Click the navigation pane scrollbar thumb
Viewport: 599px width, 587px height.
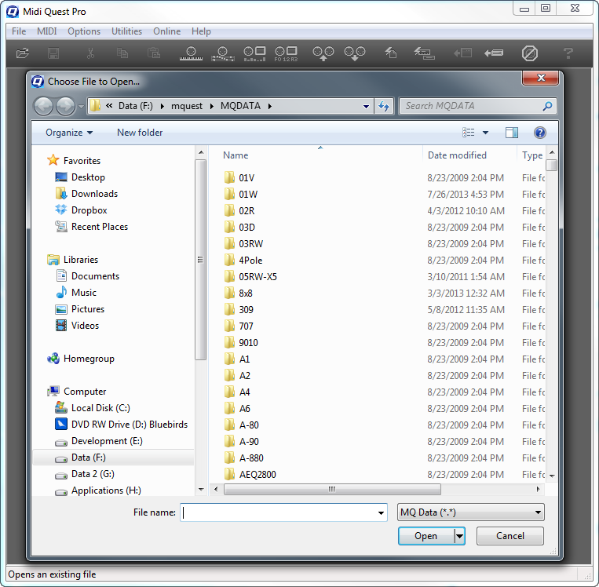[x=200, y=260]
